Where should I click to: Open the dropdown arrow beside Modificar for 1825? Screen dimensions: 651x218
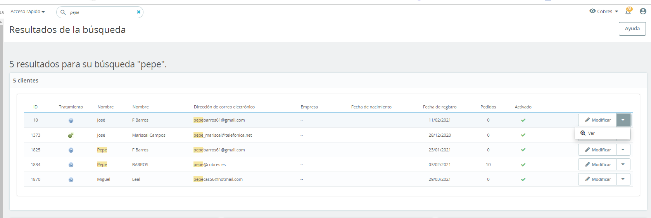pyautogui.click(x=623, y=150)
